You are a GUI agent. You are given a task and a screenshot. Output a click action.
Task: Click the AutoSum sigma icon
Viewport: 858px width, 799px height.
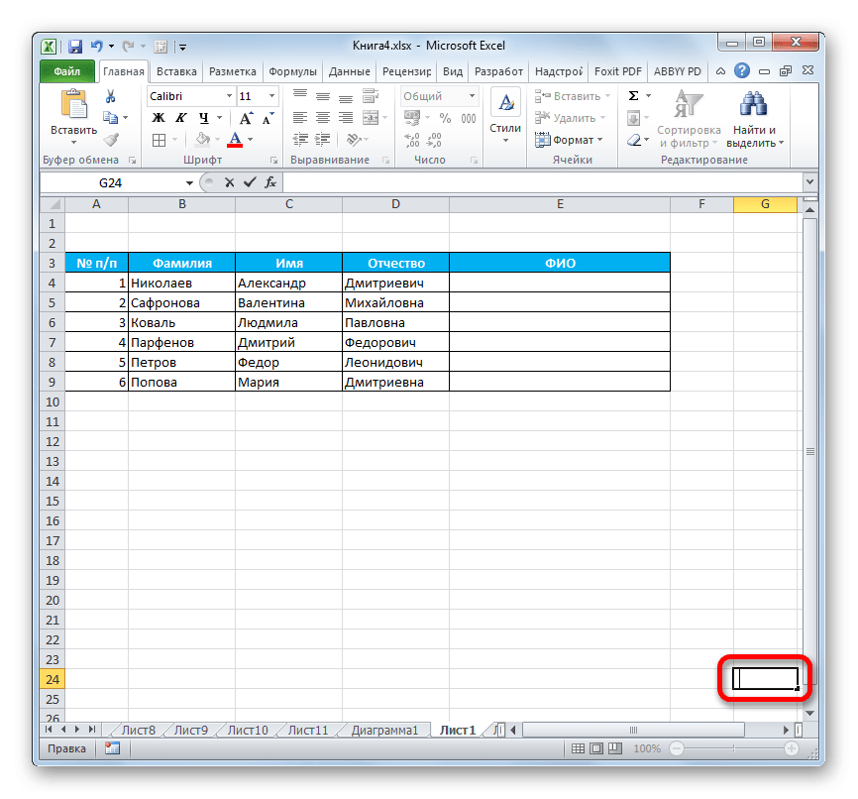point(634,96)
